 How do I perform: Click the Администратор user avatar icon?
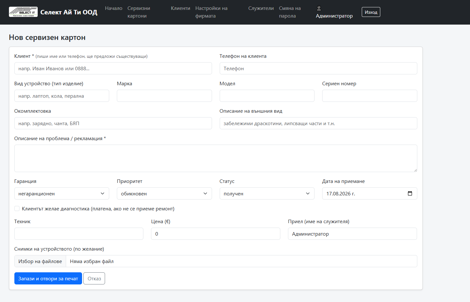[x=319, y=8]
